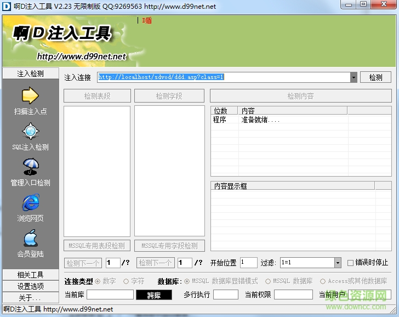399x317 pixels.
Task: Click the 当前库 text field
Action: (110, 295)
